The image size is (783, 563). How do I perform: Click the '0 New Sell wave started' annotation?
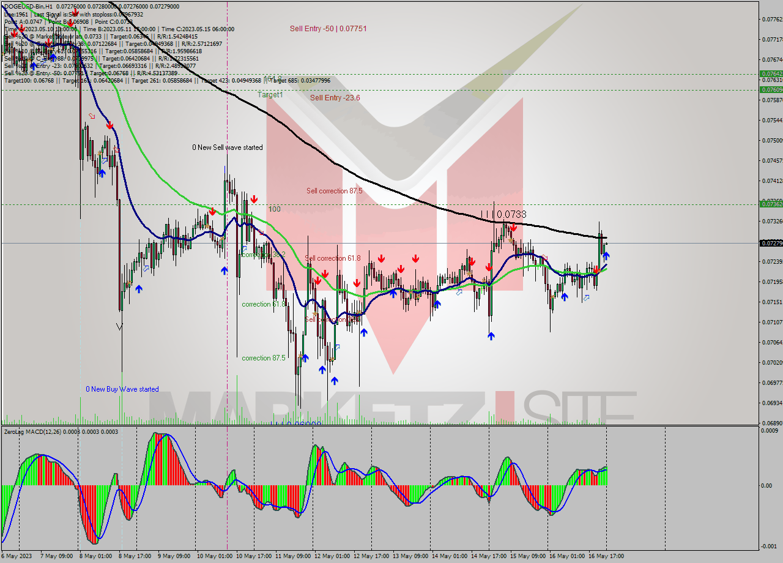pyautogui.click(x=227, y=147)
